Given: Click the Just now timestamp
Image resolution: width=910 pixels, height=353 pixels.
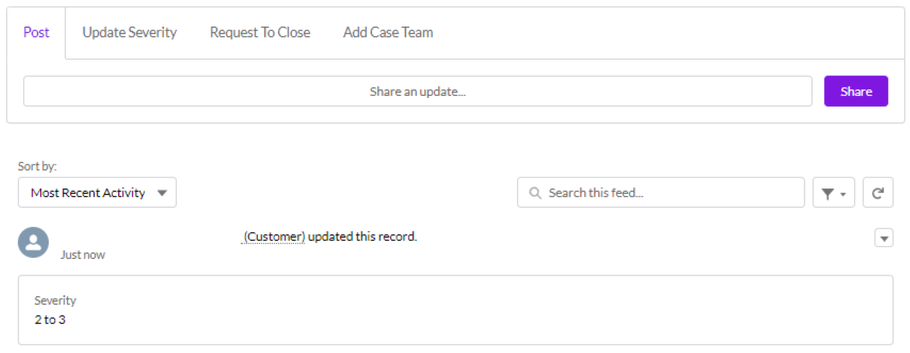Looking at the screenshot, I should click(83, 254).
